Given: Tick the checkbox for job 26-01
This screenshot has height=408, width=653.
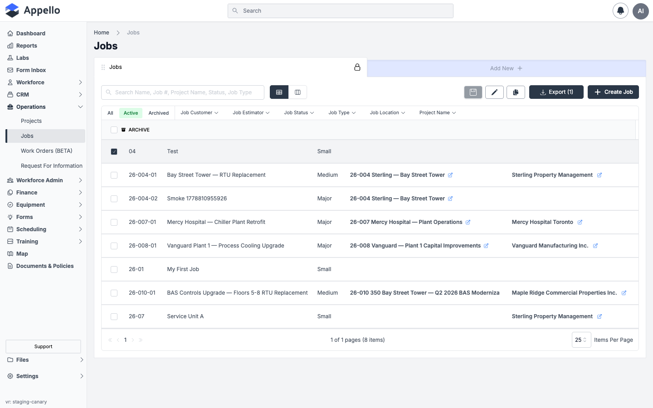Looking at the screenshot, I should 114,269.
